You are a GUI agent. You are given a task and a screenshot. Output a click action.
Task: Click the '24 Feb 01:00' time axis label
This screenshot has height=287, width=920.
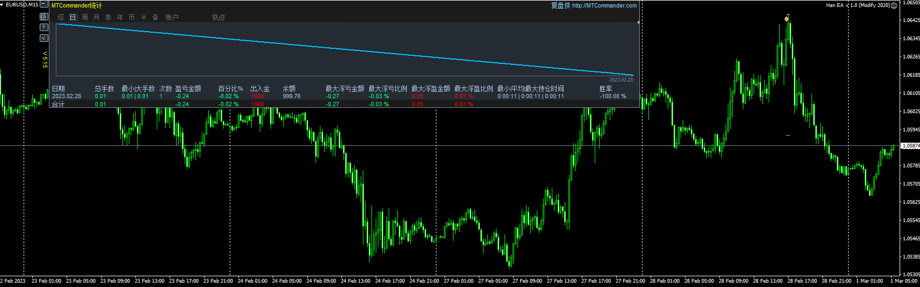pyautogui.click(x=253, y=281)
